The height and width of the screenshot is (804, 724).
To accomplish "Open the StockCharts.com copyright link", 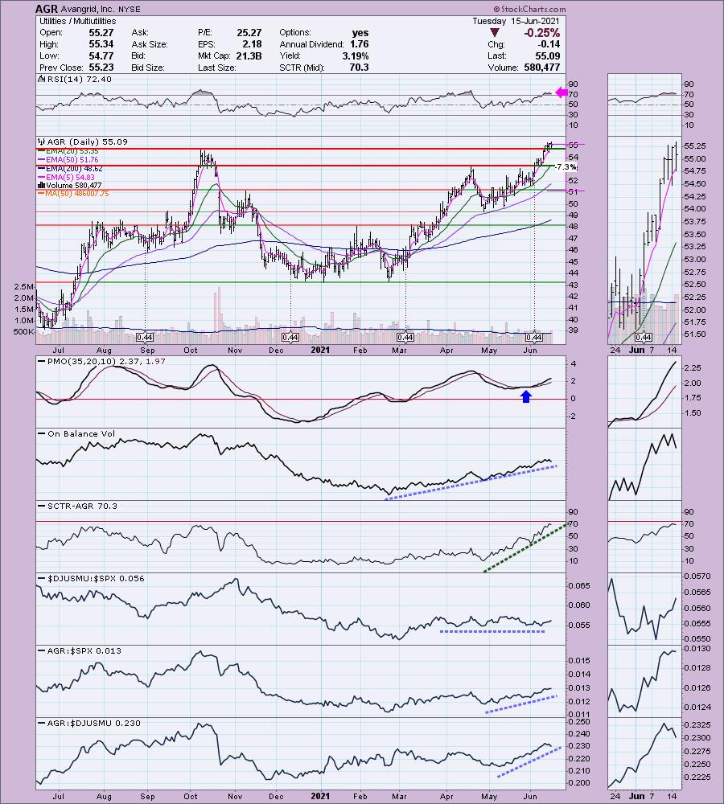I will click(530, 9).
